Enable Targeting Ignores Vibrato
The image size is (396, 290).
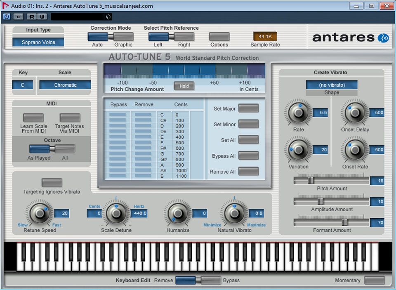point(52,183)
